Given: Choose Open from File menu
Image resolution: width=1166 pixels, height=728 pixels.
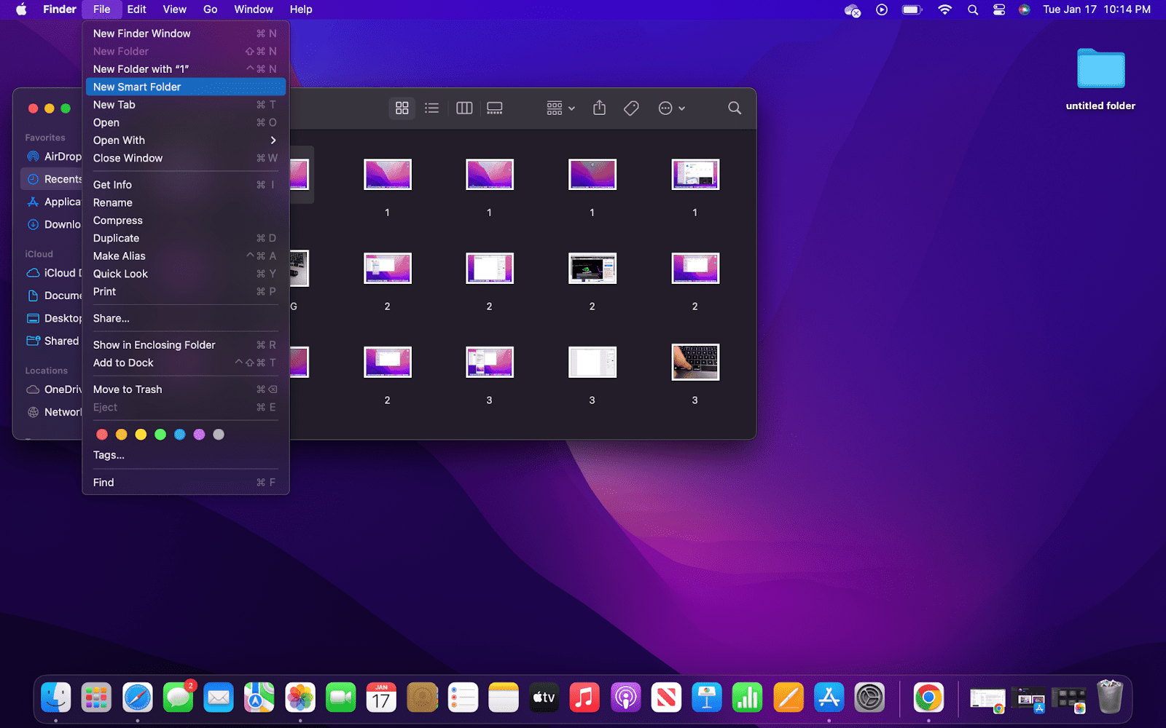Looking at the screenshot, I should [185, 122].
